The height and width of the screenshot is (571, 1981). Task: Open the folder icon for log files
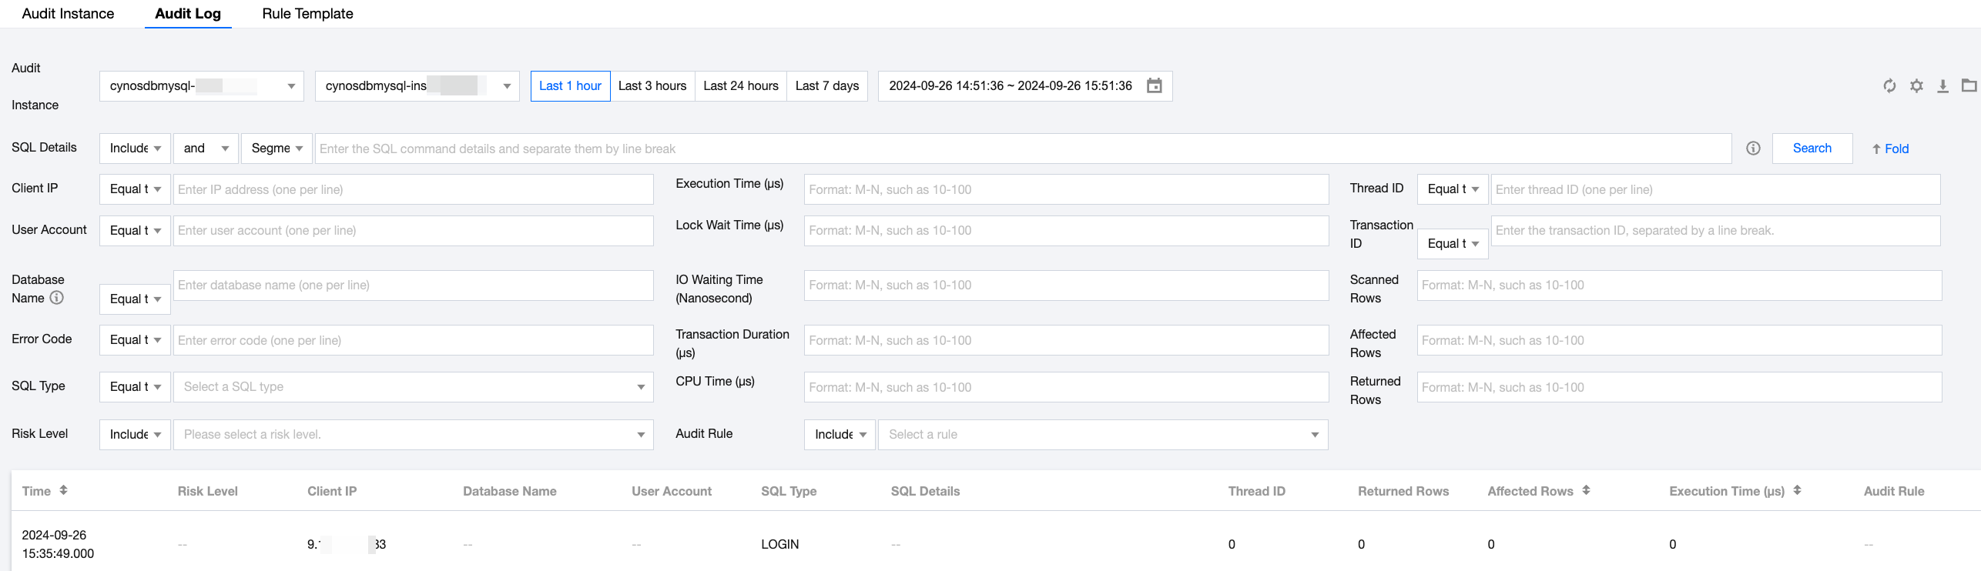pyautogui.click(x=1969, y=85)
